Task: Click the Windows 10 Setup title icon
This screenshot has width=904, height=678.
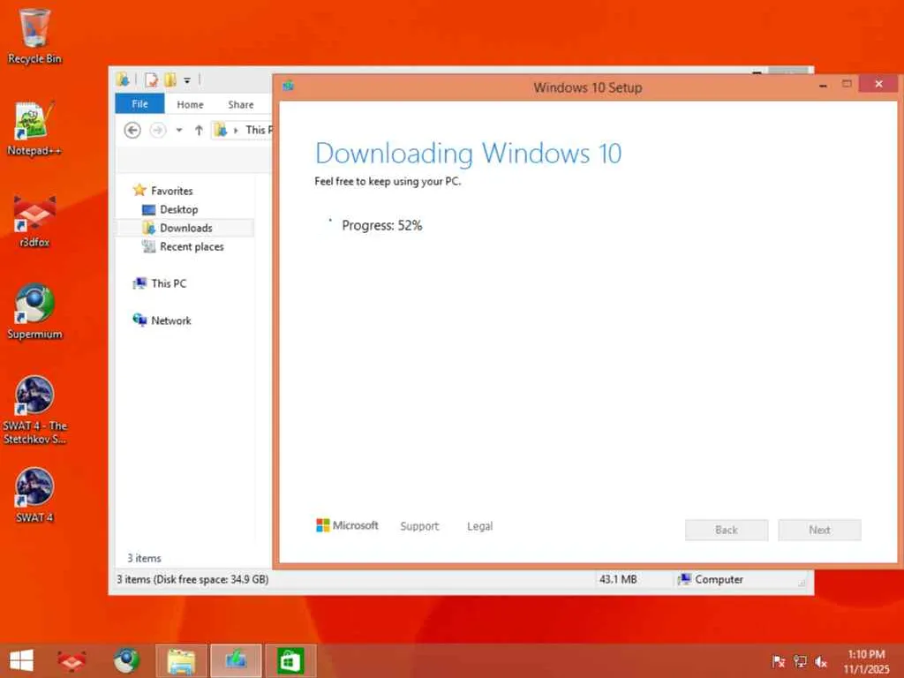Action: [289, 87]
